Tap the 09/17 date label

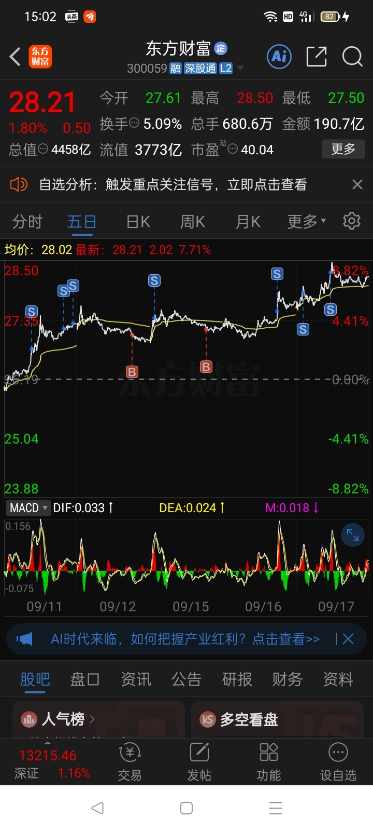coord(336,607)
